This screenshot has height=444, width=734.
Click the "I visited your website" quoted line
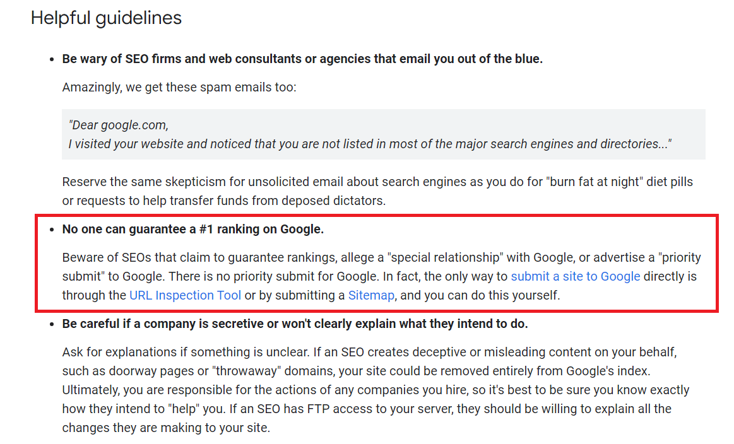pos(370,144)
